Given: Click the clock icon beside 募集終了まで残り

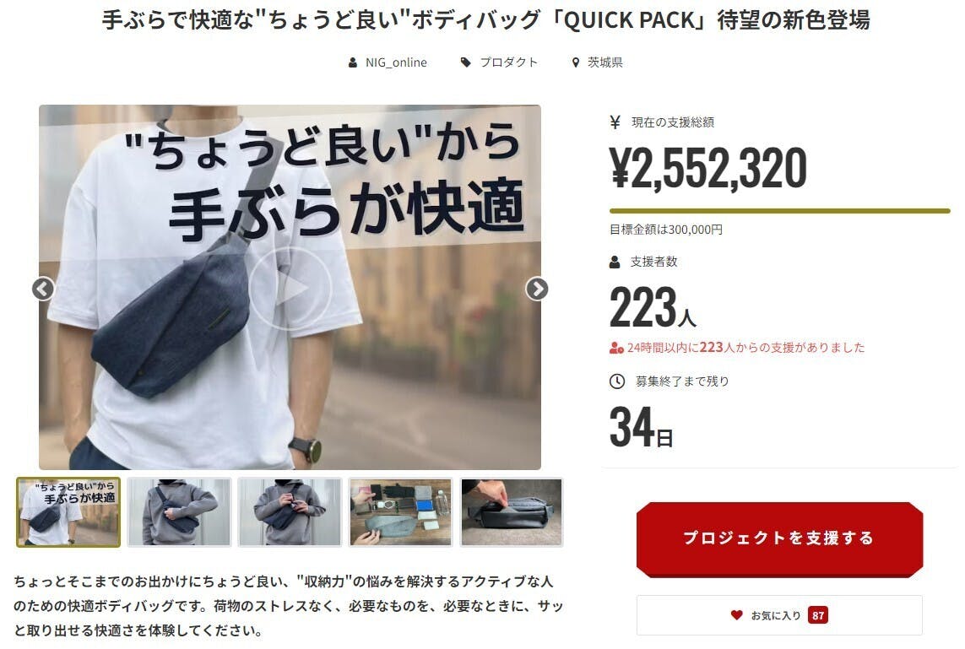Looking at the screenshot, I should coord(616,381).
